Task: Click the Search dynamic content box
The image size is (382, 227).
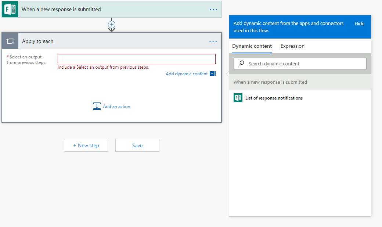Action: tap(300, 64)
